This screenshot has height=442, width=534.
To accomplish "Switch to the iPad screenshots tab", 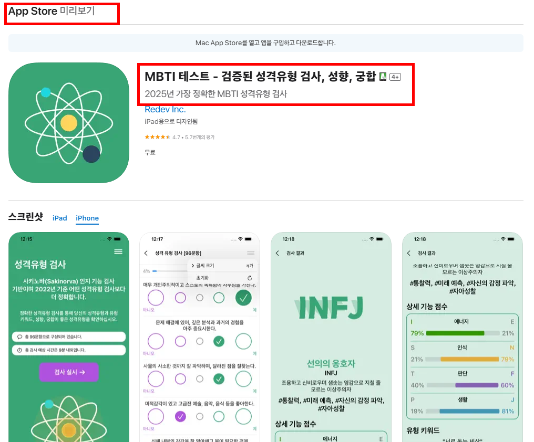I will click(59, 218).
